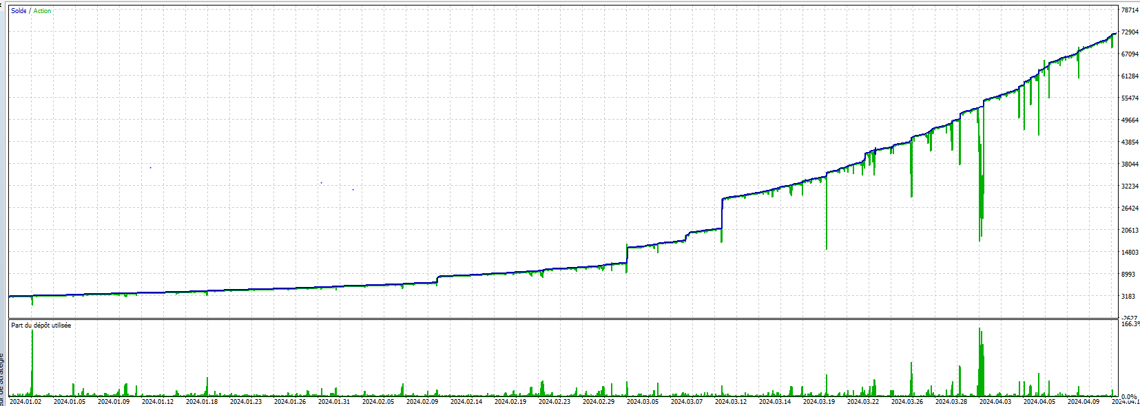The image size is (1140, 406).
Task: Click the 2024.03.22 date label
Action: coord(863,402)
